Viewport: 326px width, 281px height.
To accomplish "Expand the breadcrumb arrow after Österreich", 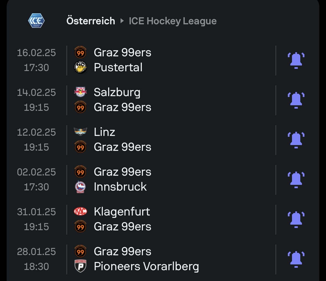I will [x=122, y=21].
